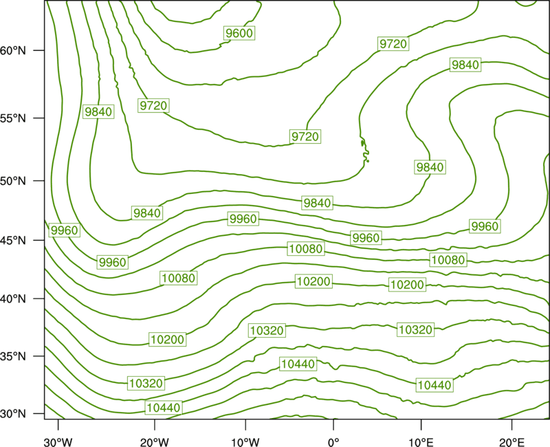The image size is (550, 447).
Task: Click the 9600 contour label
Action: (239, 33)
